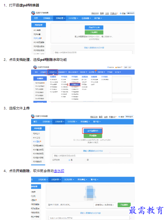Expand OCR识别 dropdown in step 1 screenshot
Screen dimensions: 166x220
click(x=73, y=18)
